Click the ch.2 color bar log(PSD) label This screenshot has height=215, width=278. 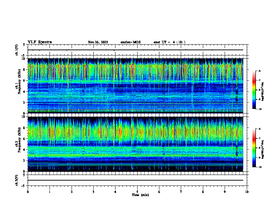click(x=263, y=150)
